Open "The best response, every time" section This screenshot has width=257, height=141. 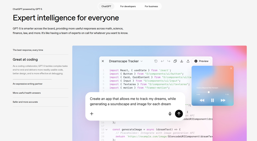[x=28, y=50]
